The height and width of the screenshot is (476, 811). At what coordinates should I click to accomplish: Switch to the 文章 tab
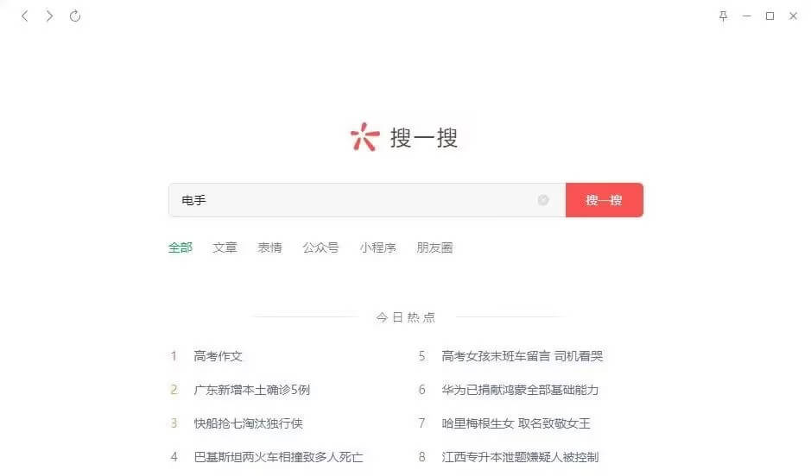tap(225, 247)
